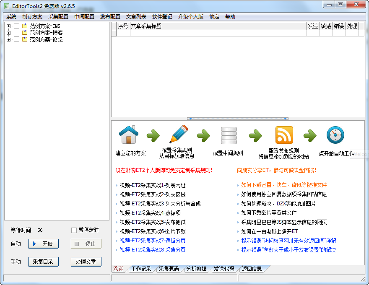Open link 视频-ET2采集实战8-采集分页
This screenshot has width=369, height=285.
point(153,250)
